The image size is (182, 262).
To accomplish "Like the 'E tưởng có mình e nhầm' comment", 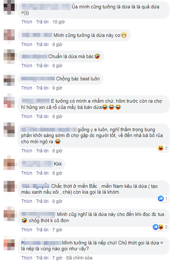I will click(x=27, y=116).
